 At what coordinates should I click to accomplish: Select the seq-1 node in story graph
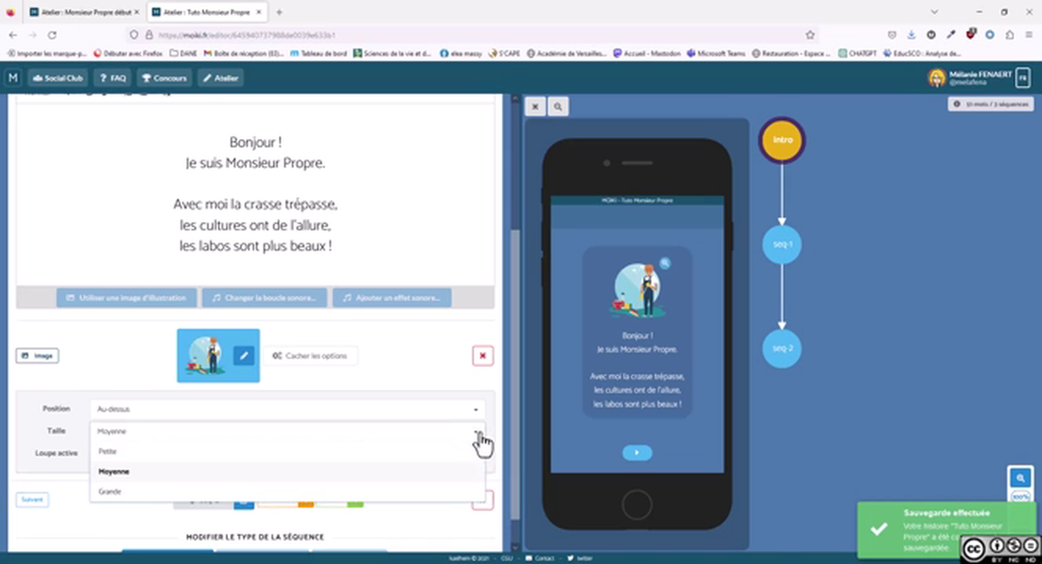(x=781, y=244)
